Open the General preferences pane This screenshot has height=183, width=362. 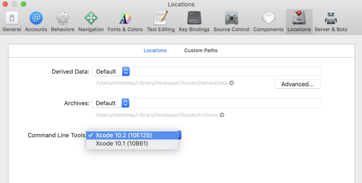12,22
